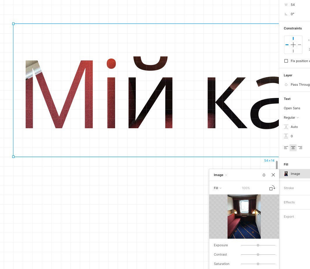Image resolution: width=310 pixels, height=269 pixels.
Task: Close the Image fill popup
Action: click(x=273, y=175)
